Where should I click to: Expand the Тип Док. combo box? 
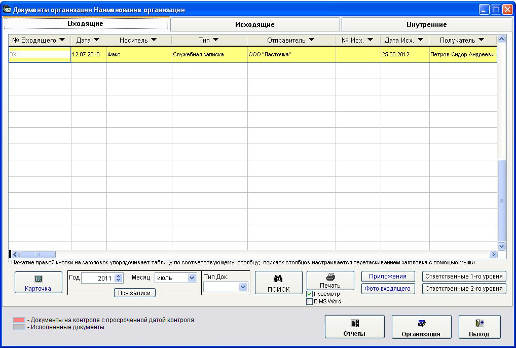[x=243, y=287]
